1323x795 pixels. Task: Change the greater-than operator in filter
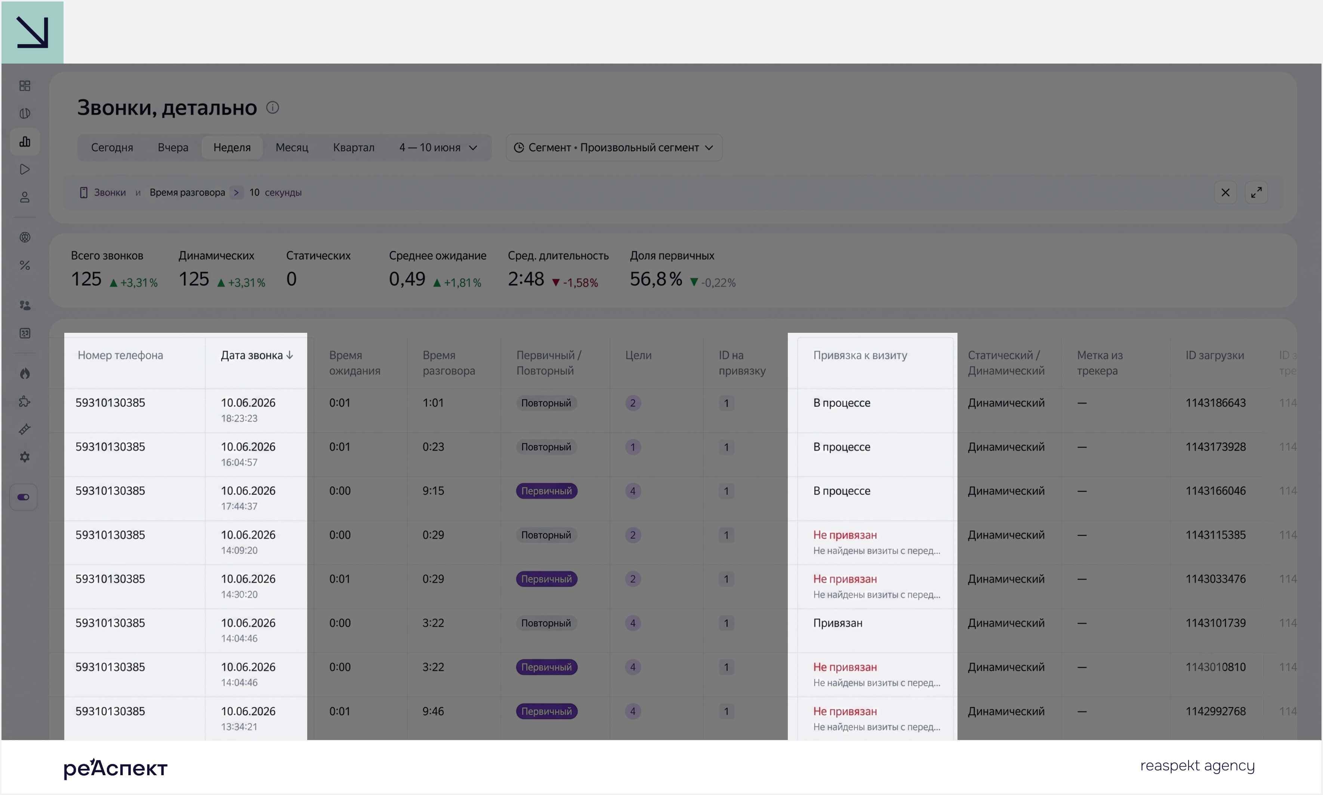[x=236, y=192]
